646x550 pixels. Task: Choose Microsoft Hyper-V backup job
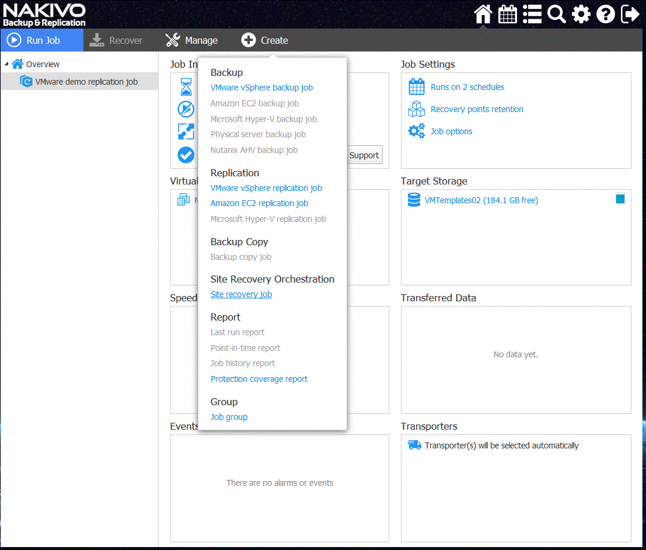[264, 119]
